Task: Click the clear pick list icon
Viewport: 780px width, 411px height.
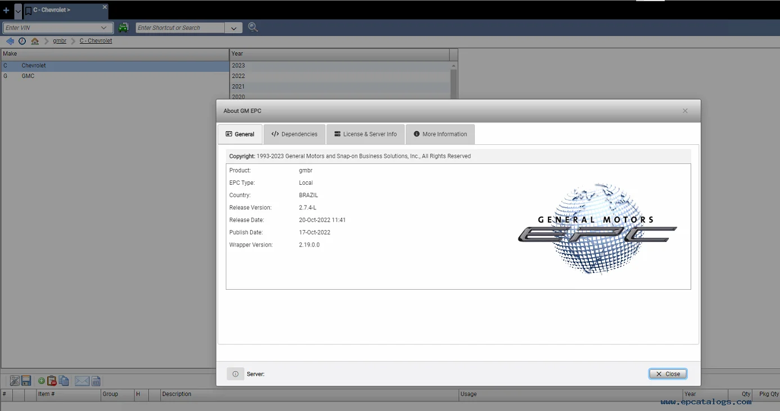Action: pos(14,381)
